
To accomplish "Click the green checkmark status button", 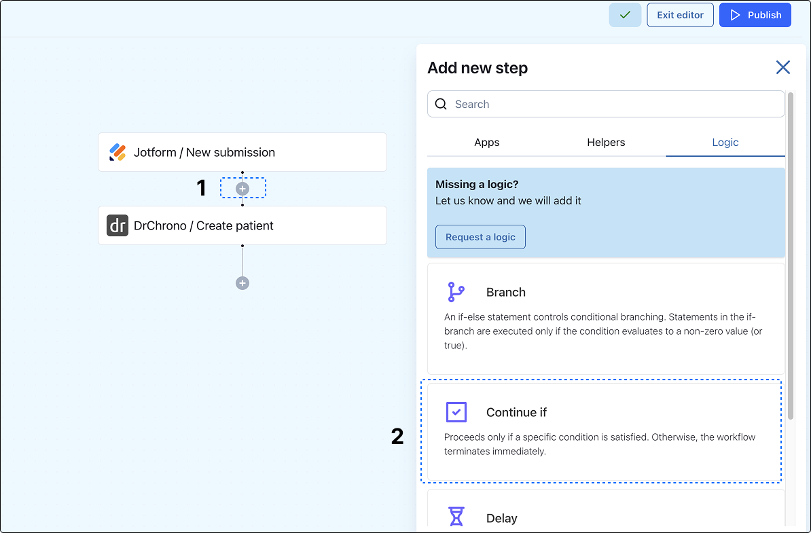I will 625,15.
